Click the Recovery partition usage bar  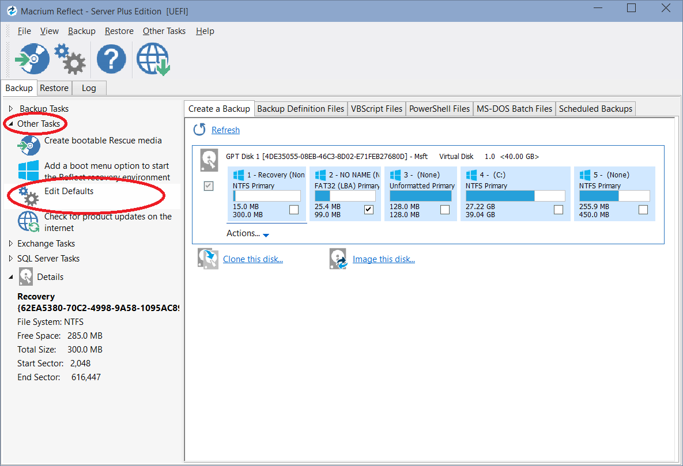[x=267, y=196]
